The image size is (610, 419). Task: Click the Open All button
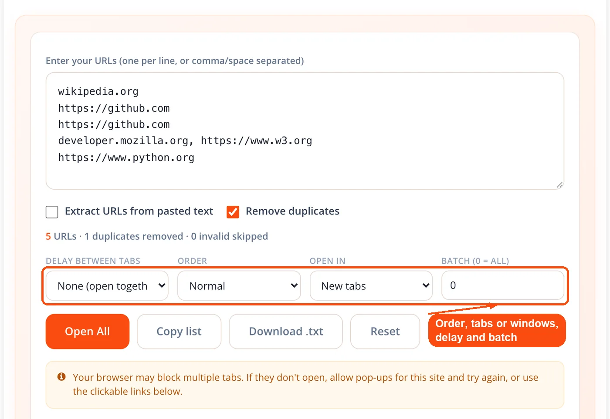(x=88, y=332)
